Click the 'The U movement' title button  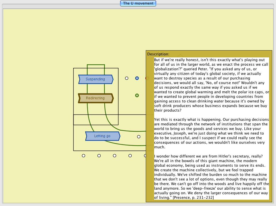(x=138, y=3)
